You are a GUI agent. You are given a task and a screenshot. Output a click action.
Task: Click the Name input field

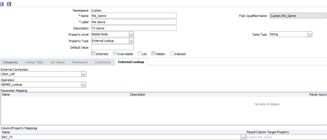click(x=134, y=16)
